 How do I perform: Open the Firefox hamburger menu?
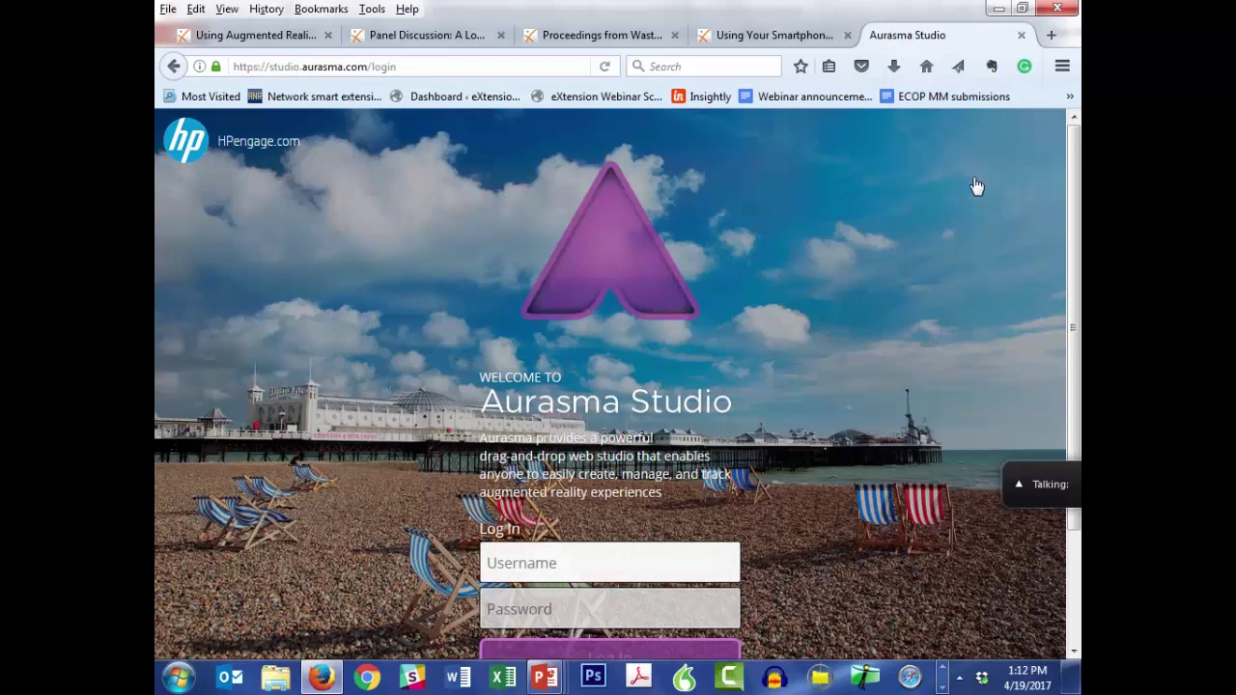click(1062, 67)
